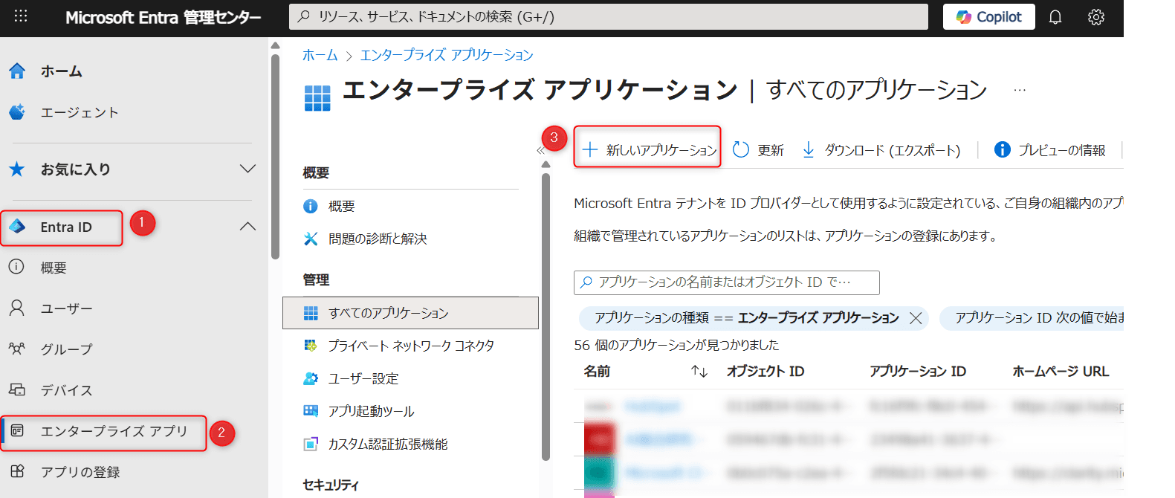Open the portal menu grid icon
The width and height of the screenshot is (1175, 498).
[21, 16]
